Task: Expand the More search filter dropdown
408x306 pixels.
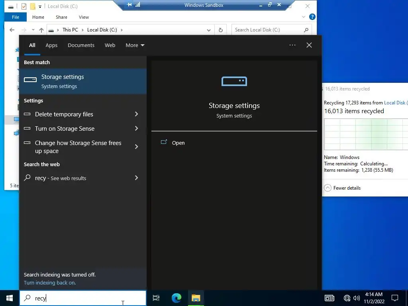Action: pyautogui.click(x=135, y=45)
